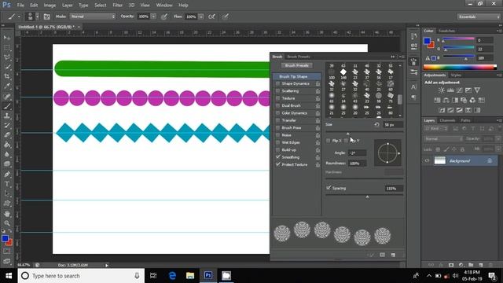Viewport: 503px width, 283px height.
Task: Add a Curves adjustment
Action: (459, 90)
